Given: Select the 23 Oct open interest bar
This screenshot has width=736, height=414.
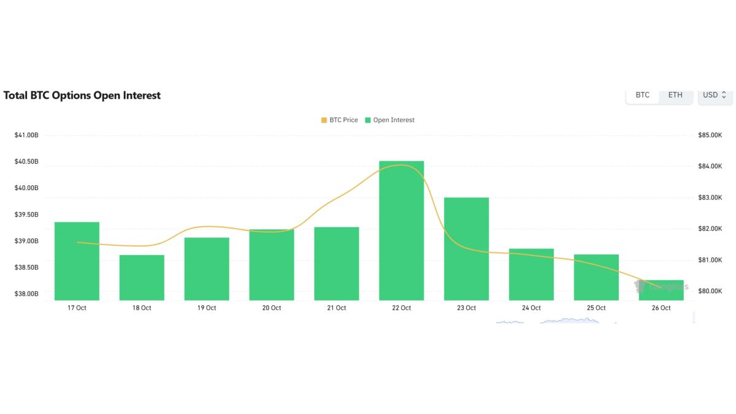Looking at the screenshot, I should pyautogui.click(x=467, y=248).
